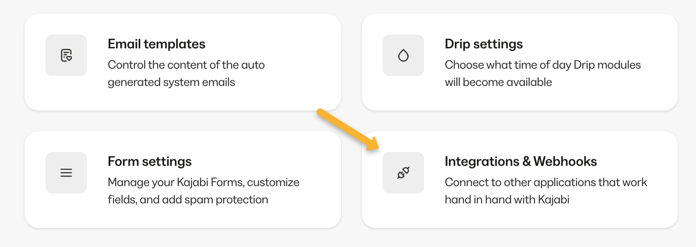Click the Drip settings droplet icon

coord(403,55)
